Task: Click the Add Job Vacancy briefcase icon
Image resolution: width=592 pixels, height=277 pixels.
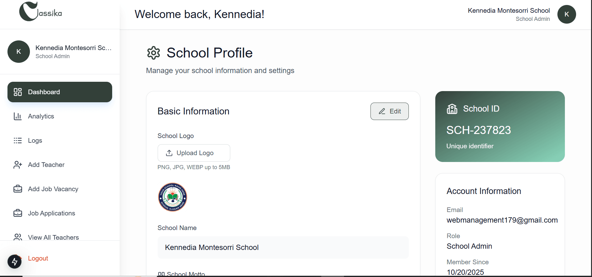Action: pos(18,189)
